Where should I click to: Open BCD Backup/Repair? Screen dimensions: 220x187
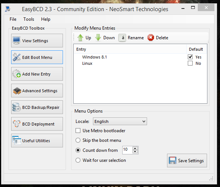click(x=37, y=107)
